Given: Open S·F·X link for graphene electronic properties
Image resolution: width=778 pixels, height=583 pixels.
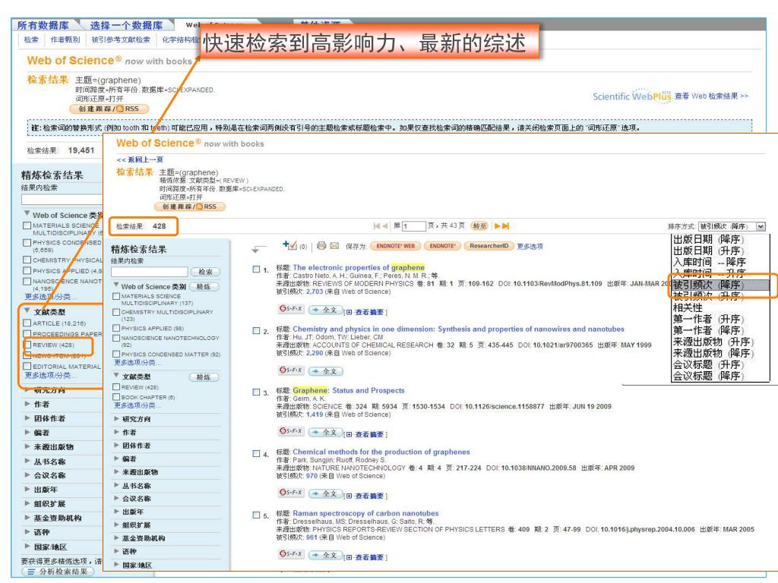Looking at the screenshot, I should point(291,309).
